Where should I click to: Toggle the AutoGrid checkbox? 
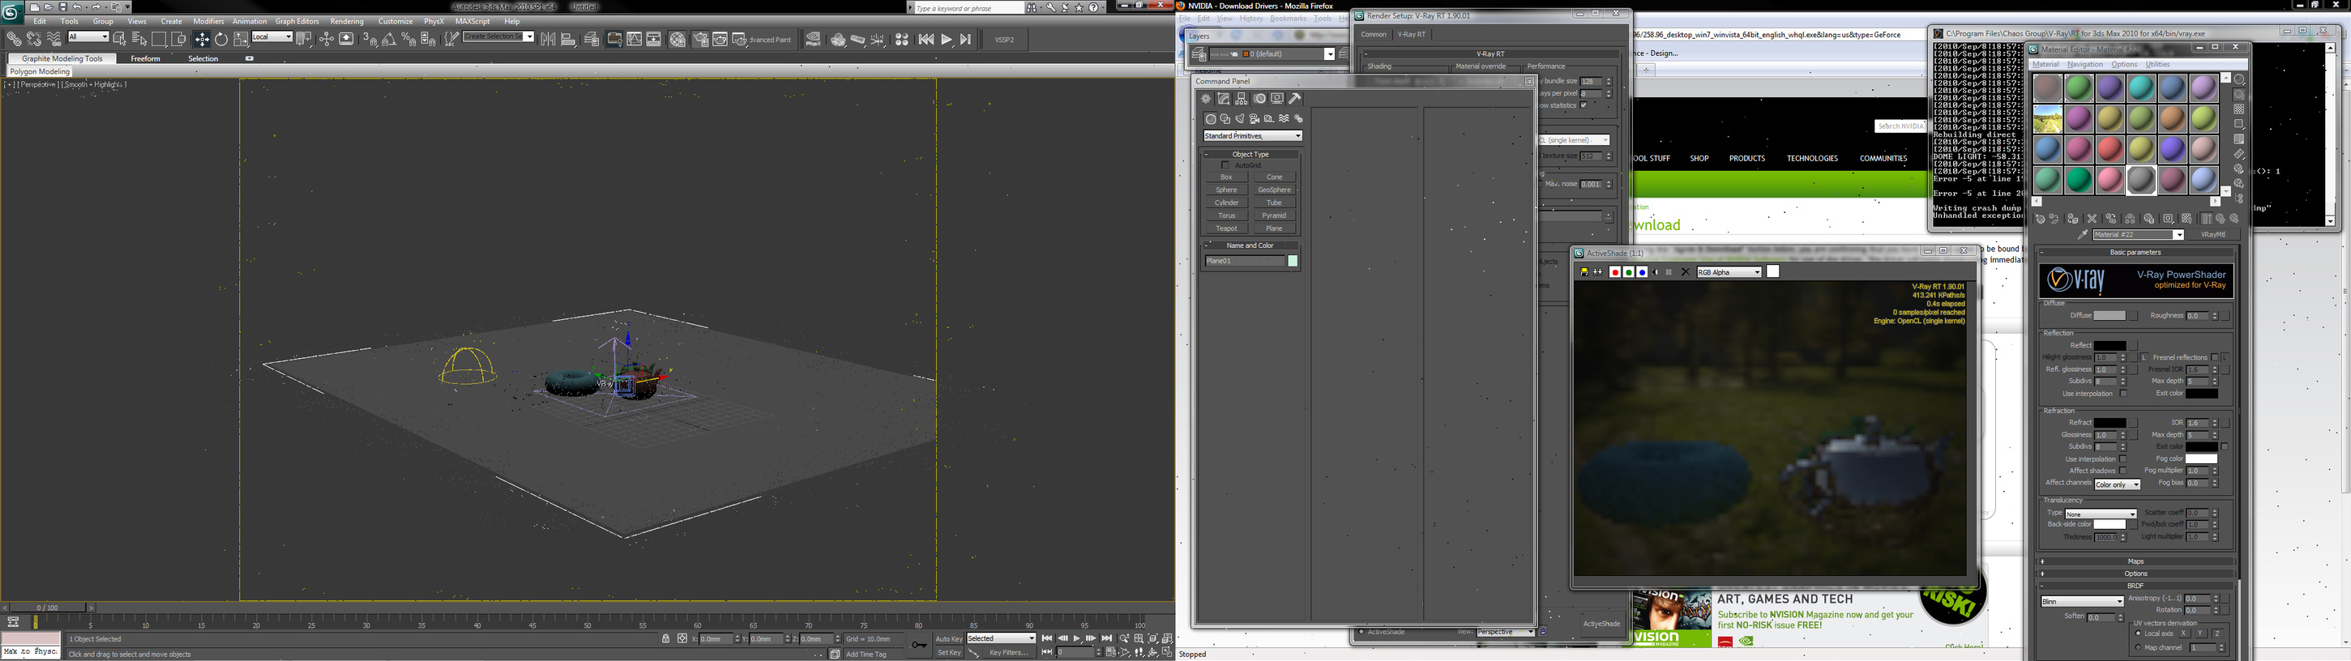(1225, 165)
